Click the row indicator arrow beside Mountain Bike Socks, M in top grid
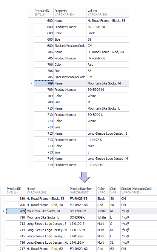This screenshot has height=252, width=157. coord(31,83)
